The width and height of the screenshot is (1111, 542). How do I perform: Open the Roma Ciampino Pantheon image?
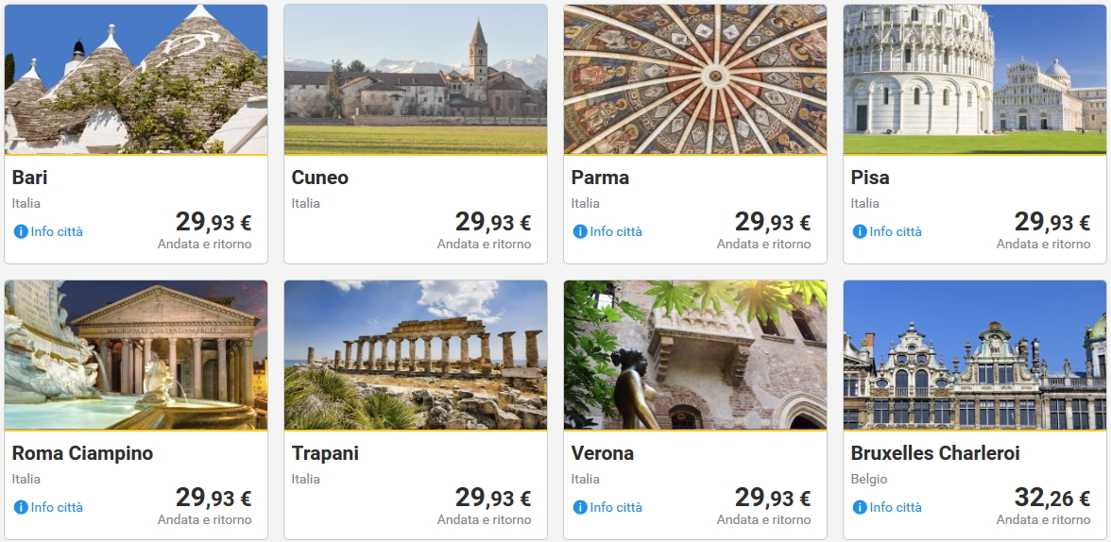pyautogui.click(x=136, y=355)
